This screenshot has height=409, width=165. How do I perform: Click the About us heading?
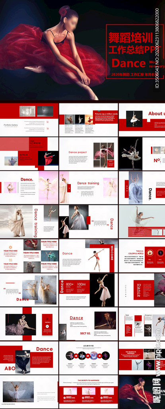click(156, 113)
